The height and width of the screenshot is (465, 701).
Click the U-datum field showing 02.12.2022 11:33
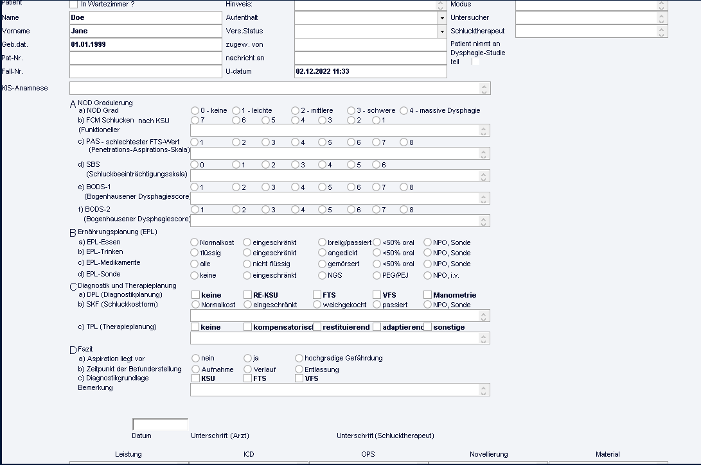coord(371,71)
